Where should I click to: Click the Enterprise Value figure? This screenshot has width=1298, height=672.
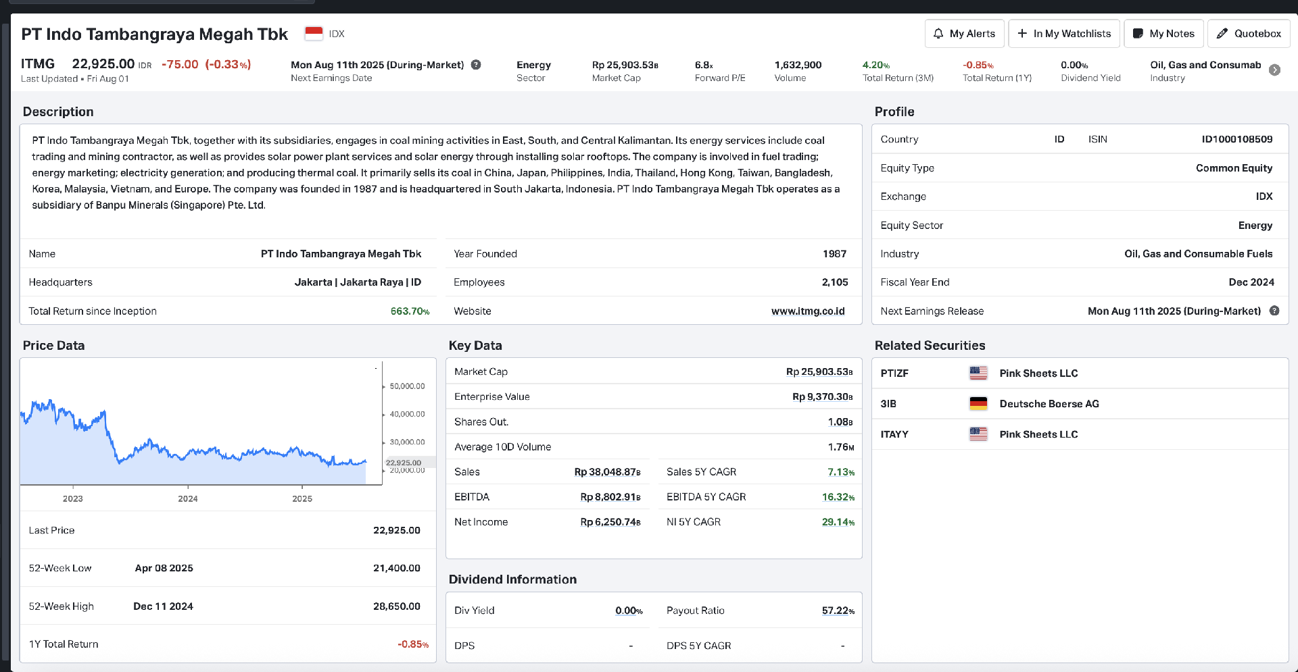tap(821, 397)
